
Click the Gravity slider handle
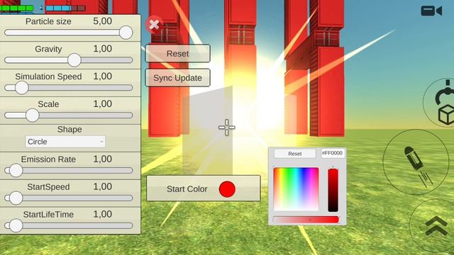click(x=74, y=59)
